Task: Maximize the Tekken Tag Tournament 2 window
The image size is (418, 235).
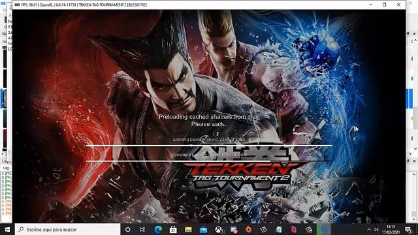Action: (x=385, y=5)
